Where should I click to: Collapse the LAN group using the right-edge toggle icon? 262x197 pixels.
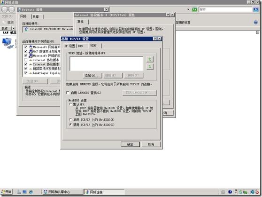coord(258,32)
